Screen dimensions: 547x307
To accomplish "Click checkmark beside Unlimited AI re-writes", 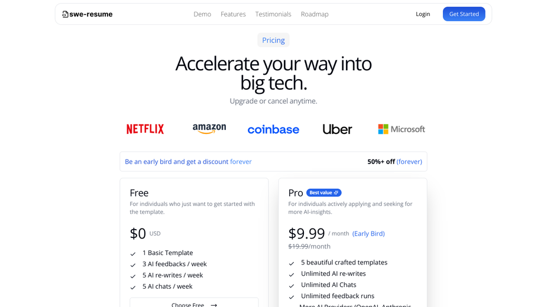I will point(292,275).
